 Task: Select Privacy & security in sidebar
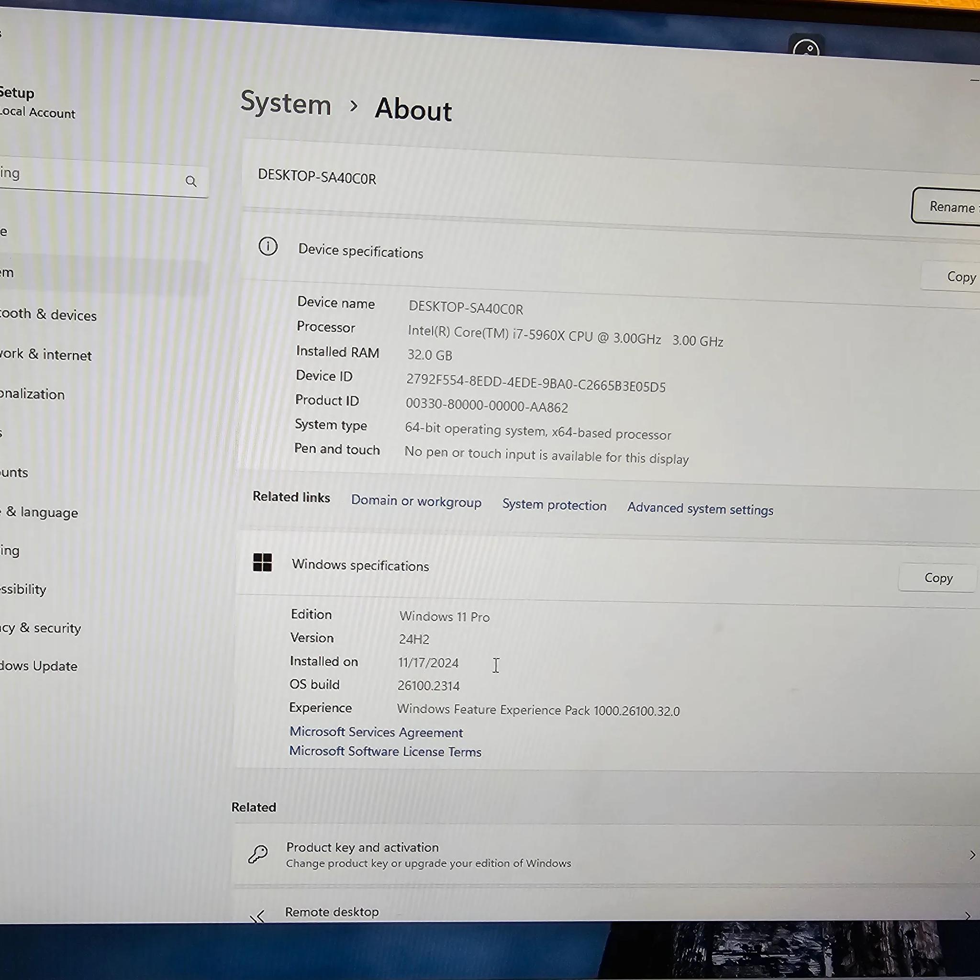[x=41, y=628]
